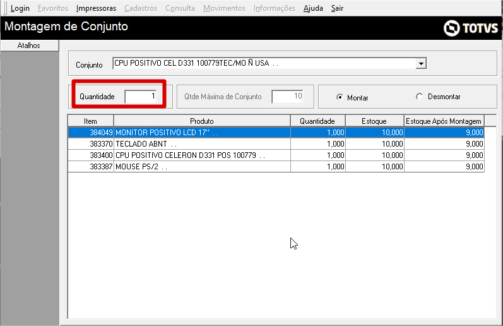Open the Informações menu
This screenshot has height=326, width=503.
point(275,8)
